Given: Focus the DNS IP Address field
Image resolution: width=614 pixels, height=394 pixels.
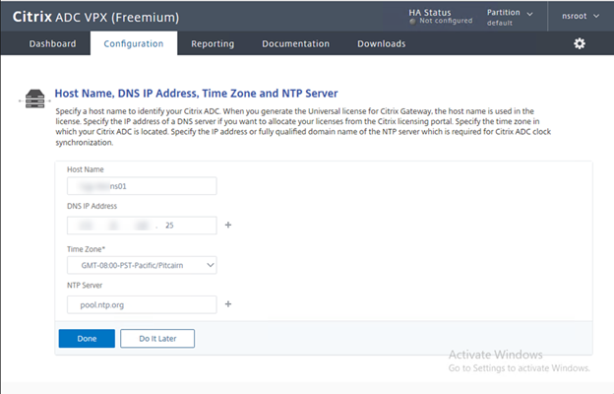Looking at the screenshot, I should 142,226.
